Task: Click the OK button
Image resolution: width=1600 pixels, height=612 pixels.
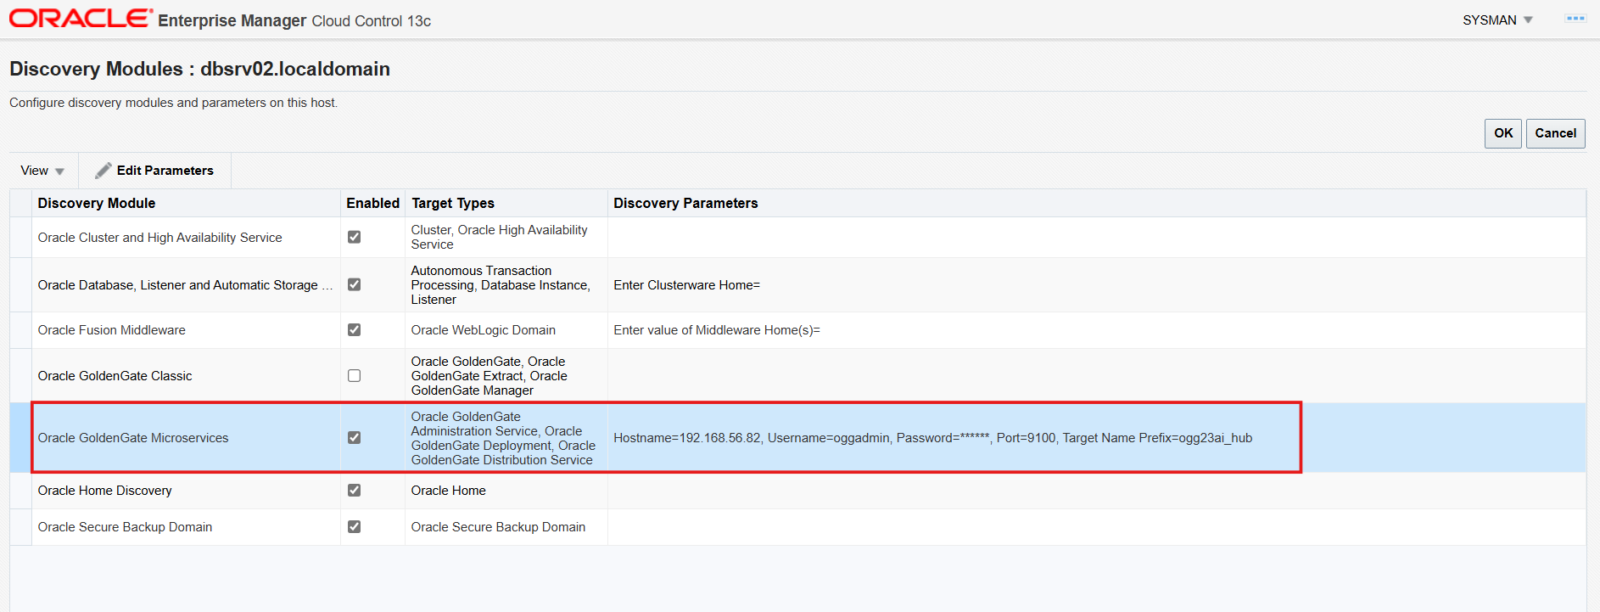Action: point(1503,133)
